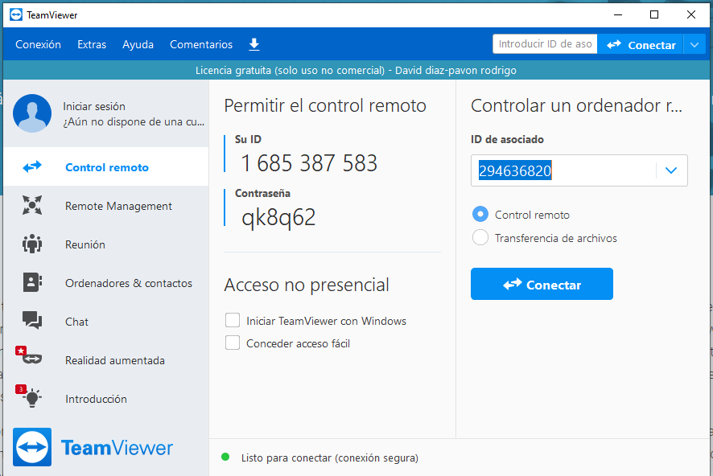
Task: Open dropdown arrow next to top Conectar
Action: pos(694,45)
